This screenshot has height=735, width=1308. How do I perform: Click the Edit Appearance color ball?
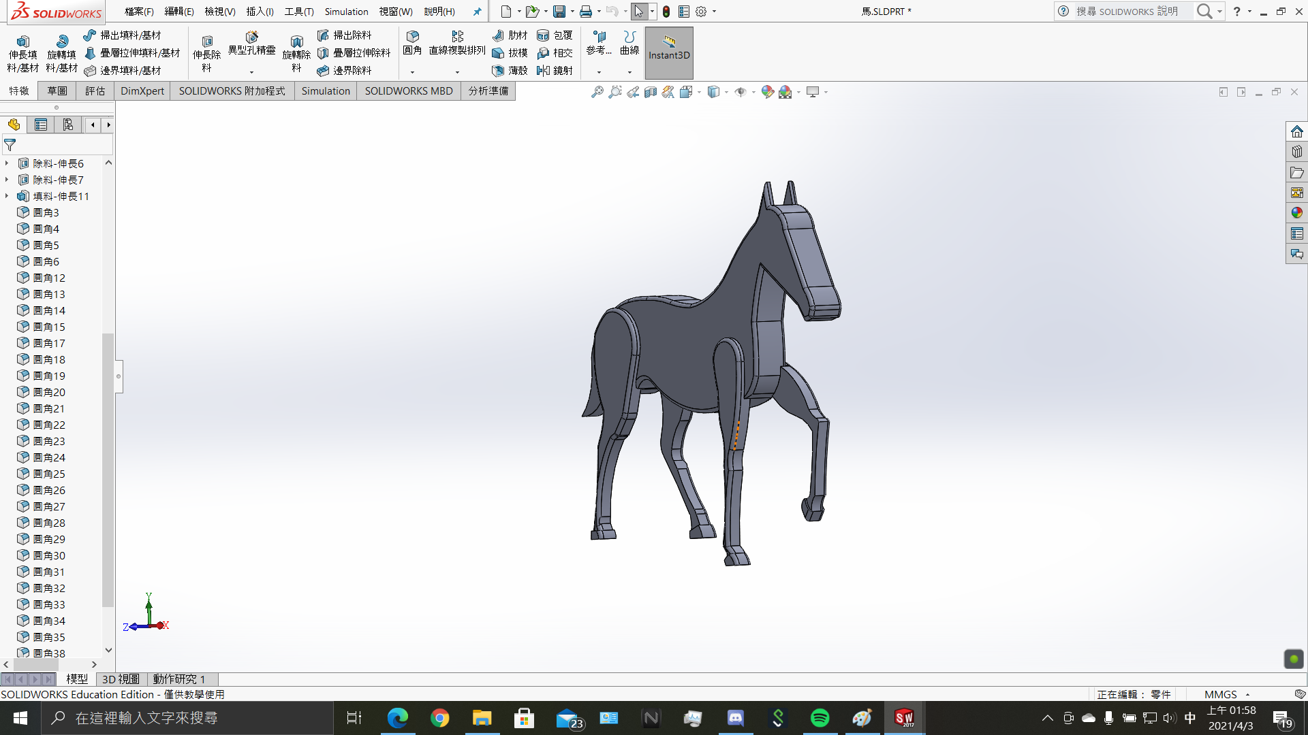tap(768, 92)
